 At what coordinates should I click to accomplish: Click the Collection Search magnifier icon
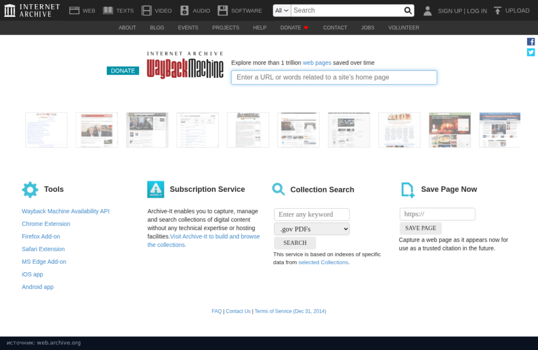click(278, 189)
